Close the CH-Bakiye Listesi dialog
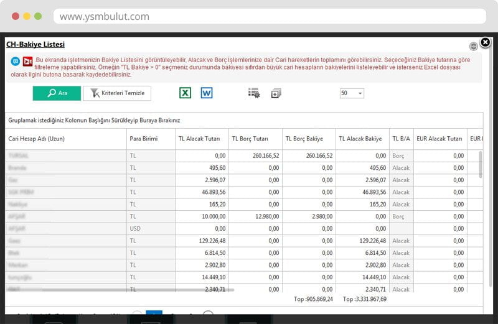Image resolution: width=498 pixels, height=324 pixels. tap(486, 42)
